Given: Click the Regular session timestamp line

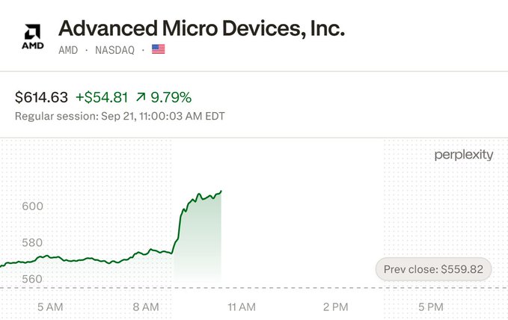Looking at the screenshot, I should click(120, 116).
